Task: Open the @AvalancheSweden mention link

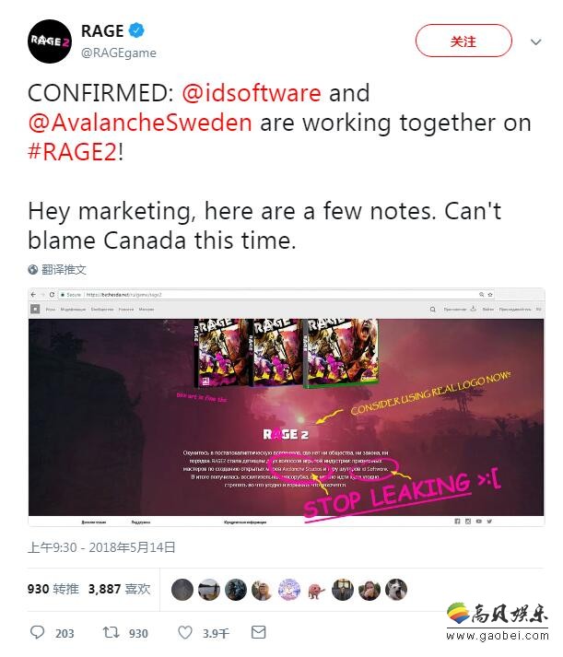Action: [x=140, y=123]
